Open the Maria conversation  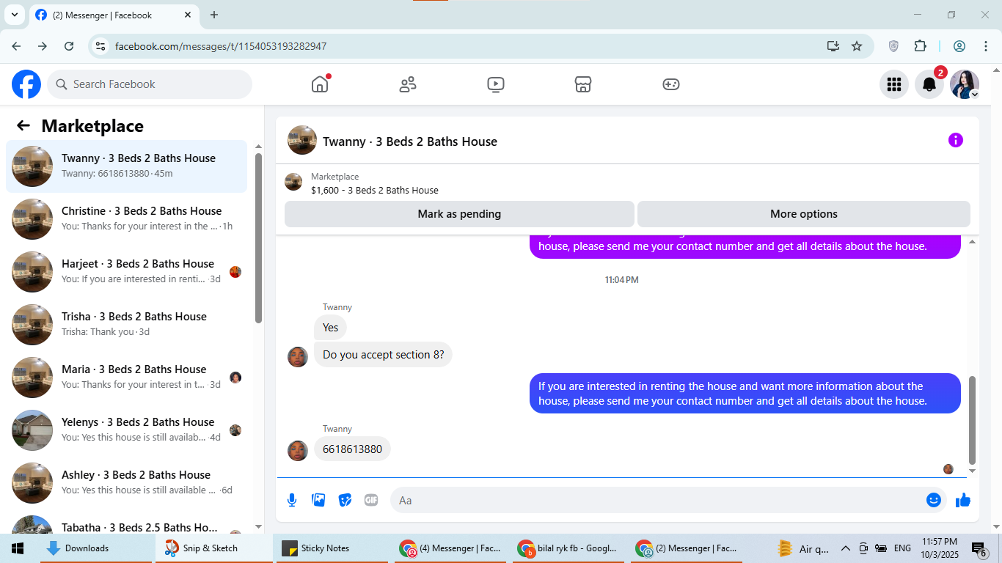127,378
